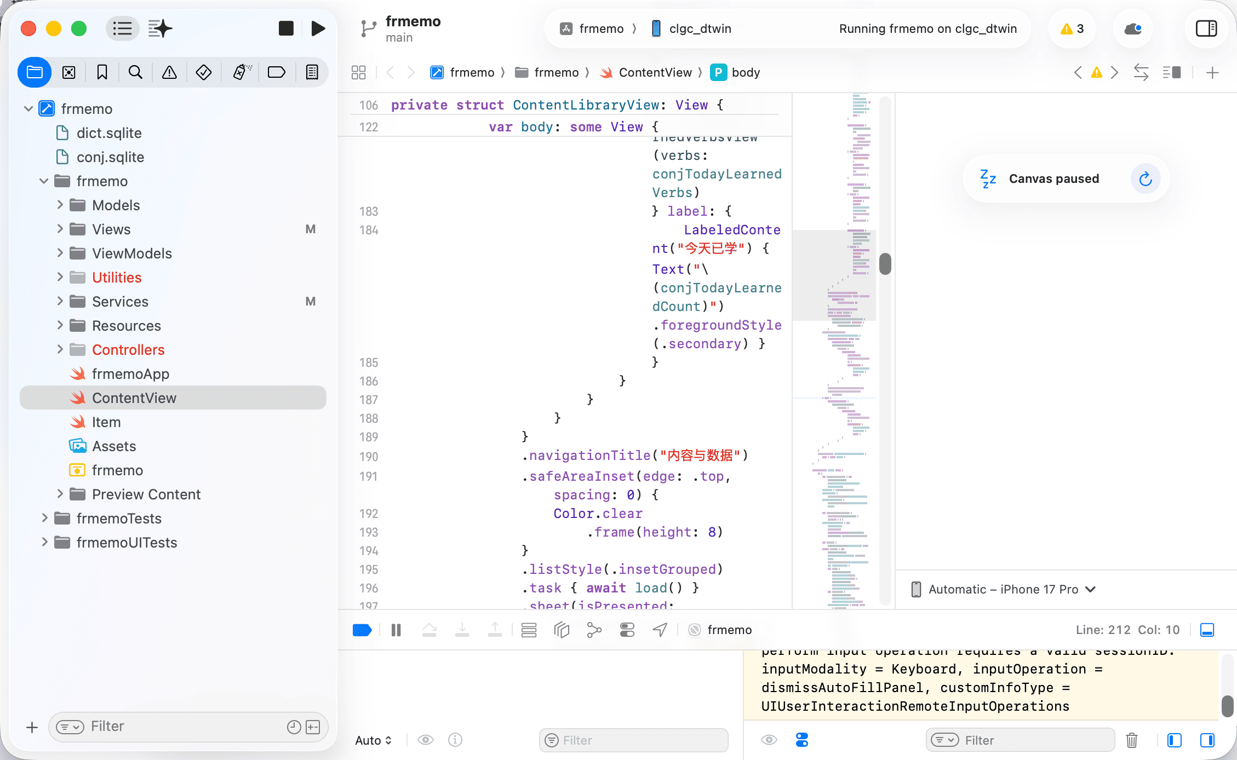Clear the console with trash icon
Image resolution: width=1237 pixels, height=760 pixels.
[1132, 740]
